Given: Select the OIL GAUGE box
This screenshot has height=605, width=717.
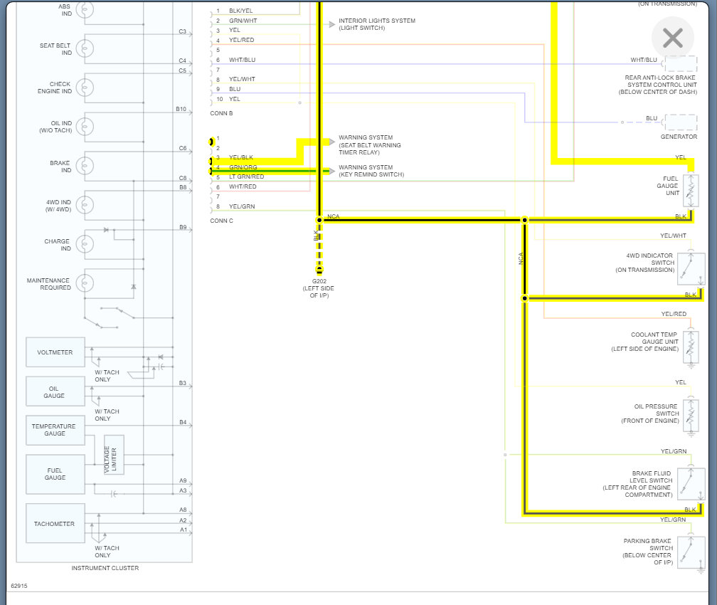Looking at the screenshot, I should coord(55,391).
